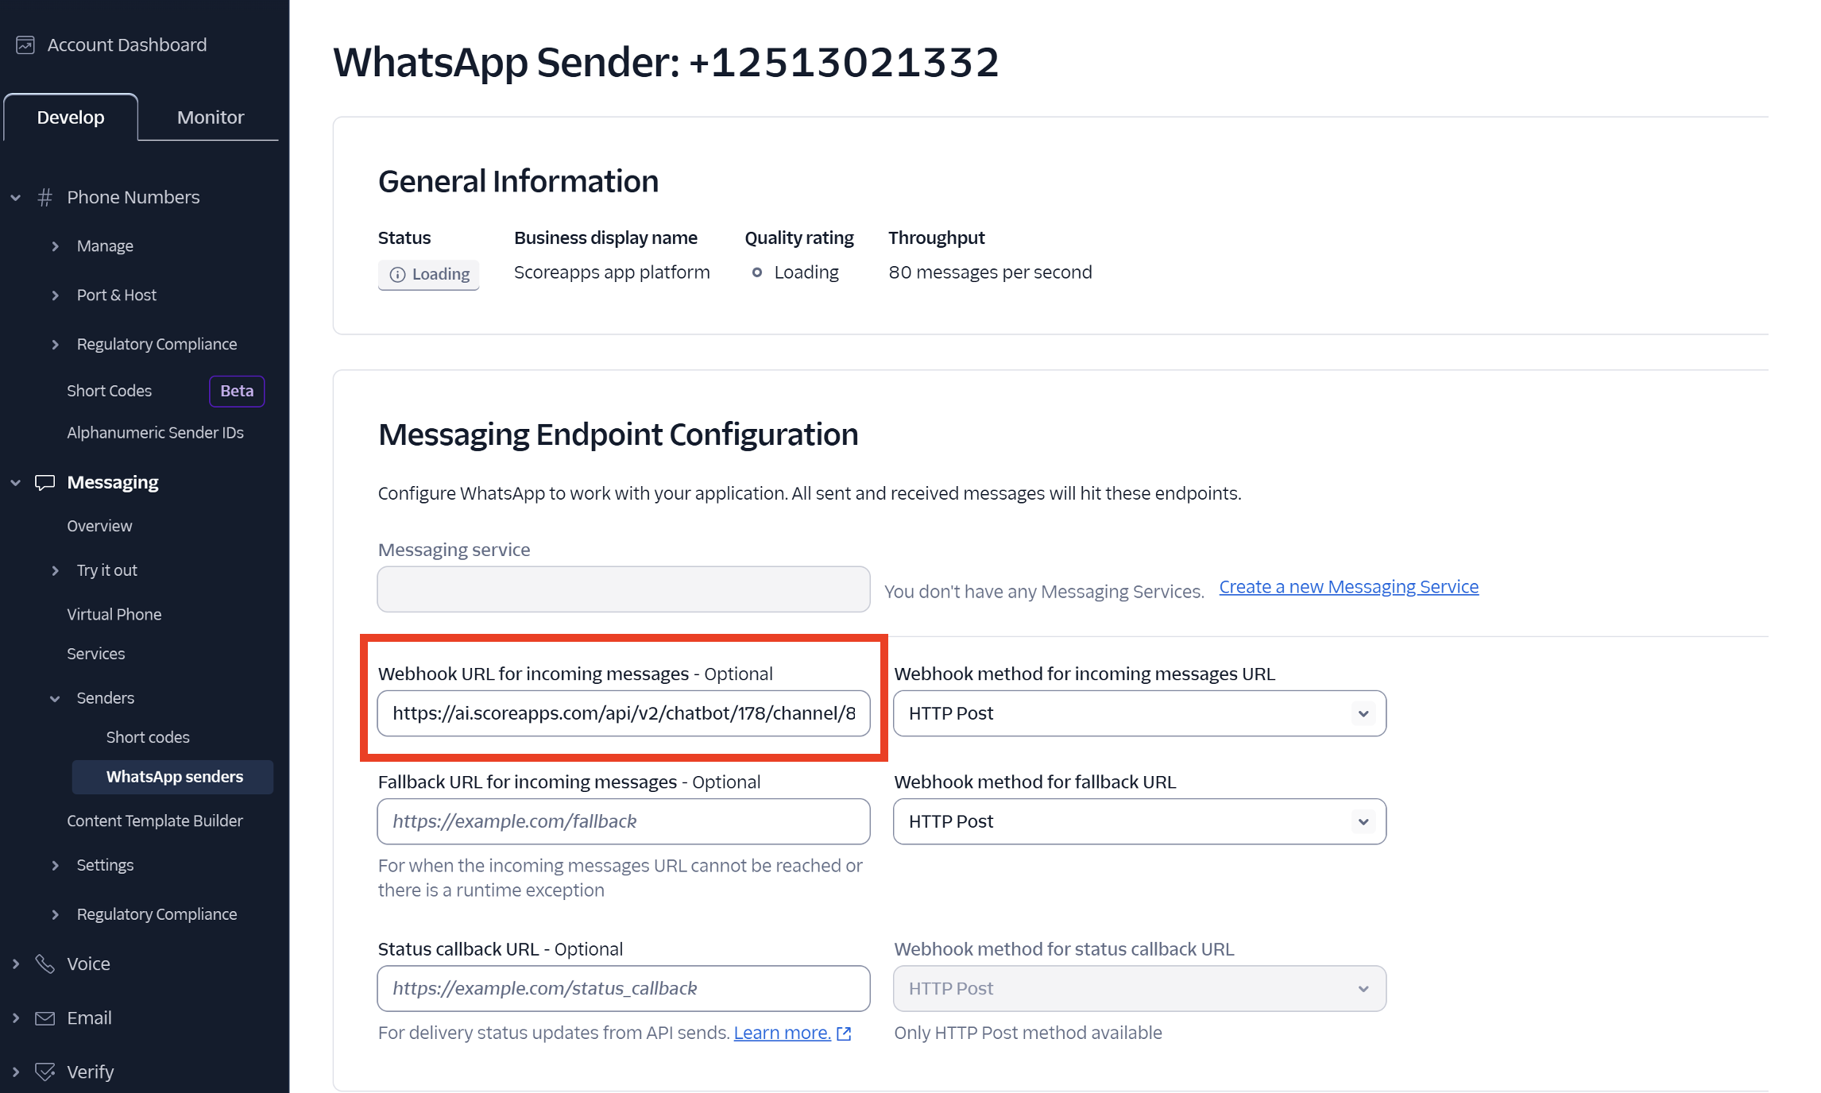Screen dimensions: 1821x1093
Task: Click the Verify shield icon
Action: 45,1072
